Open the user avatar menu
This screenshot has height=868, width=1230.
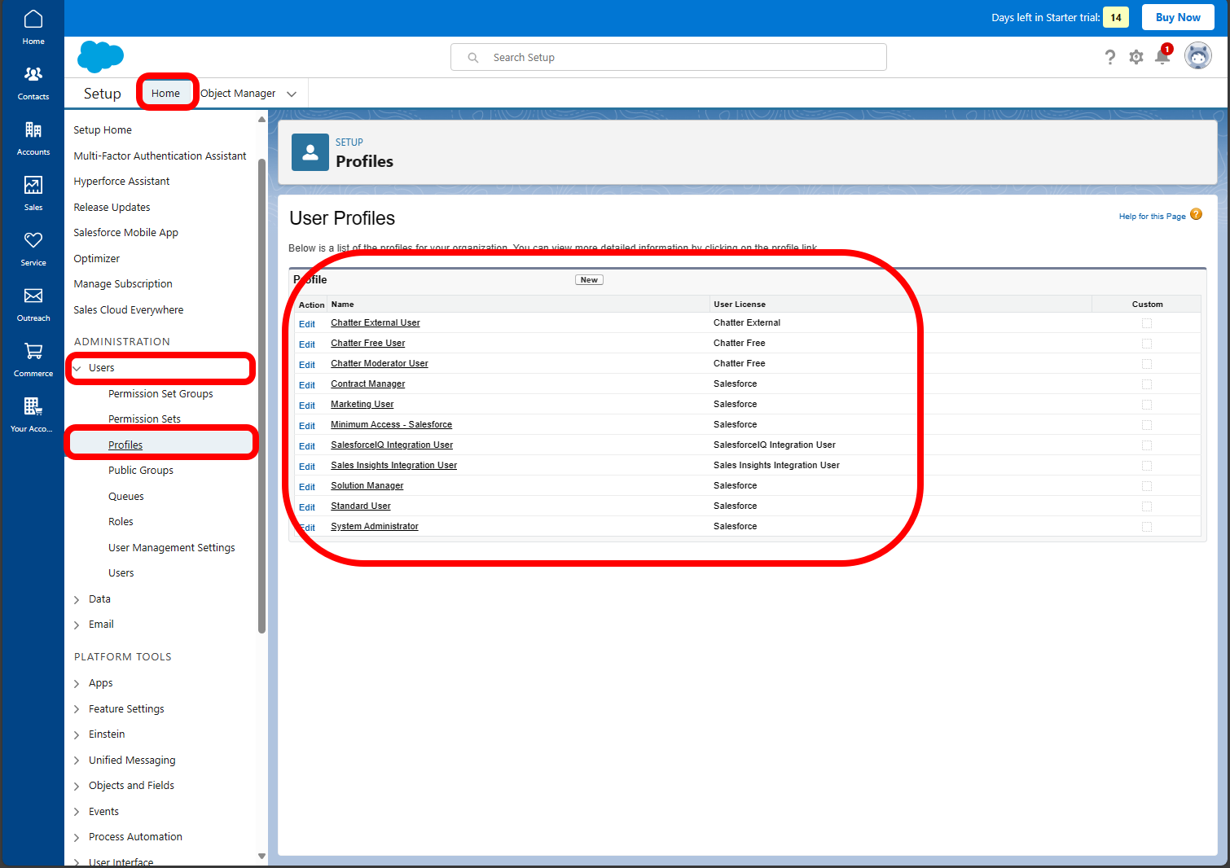coord(1197,56)
